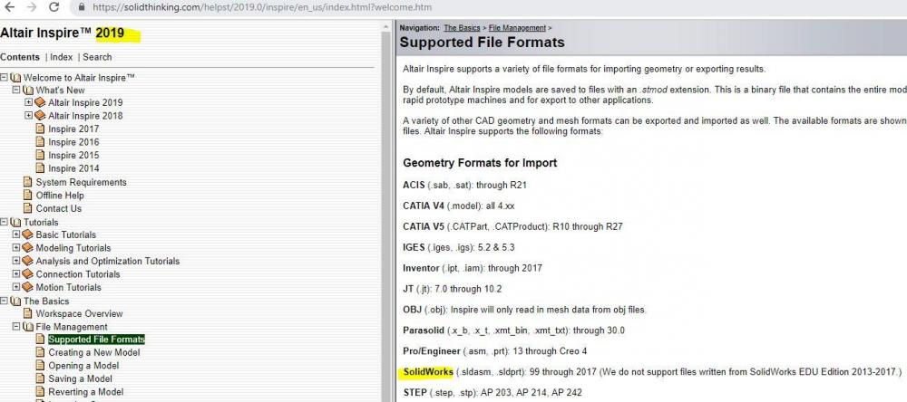Collapse the File Management node
Viewport: 907px width, 402px height.
[16, 327]
